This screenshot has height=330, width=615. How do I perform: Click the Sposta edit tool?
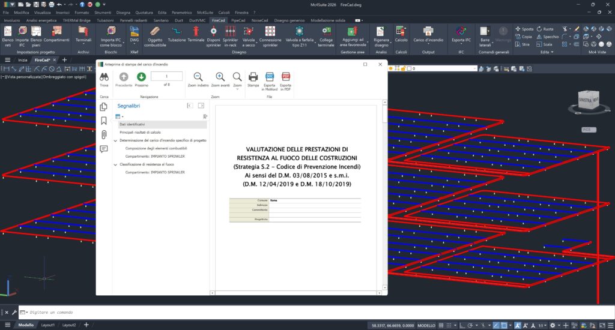(x=524, y=29)
